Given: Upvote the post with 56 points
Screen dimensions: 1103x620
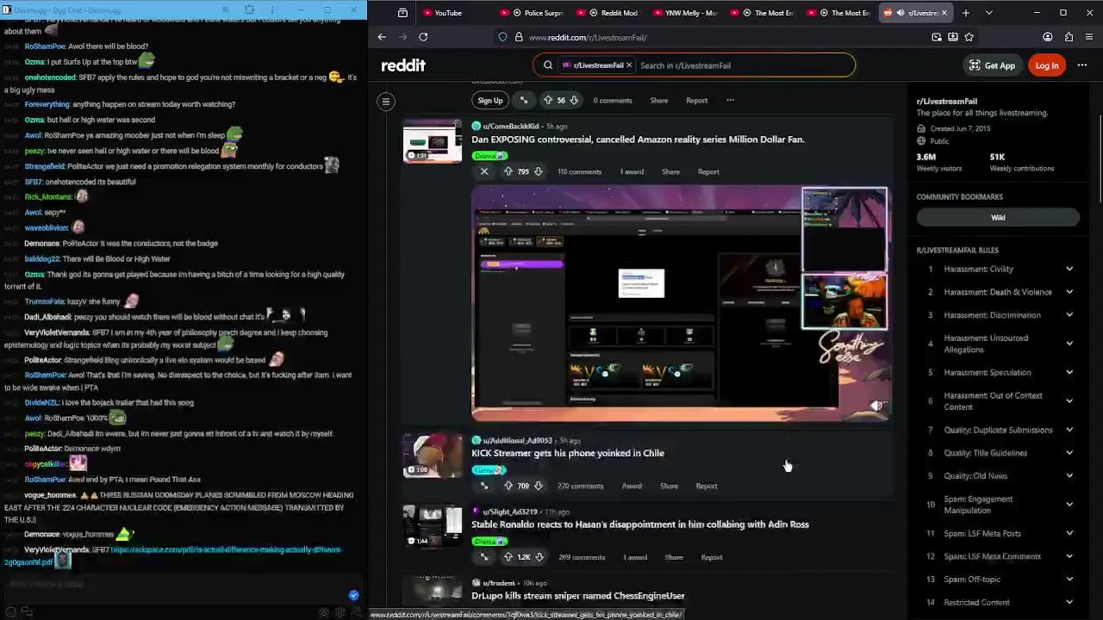Looking at the screenshot, I should point(547,101).
